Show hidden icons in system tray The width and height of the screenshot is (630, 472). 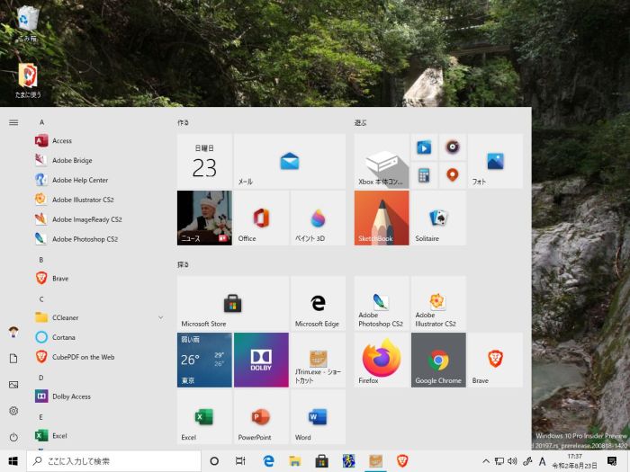pos(487,461)
